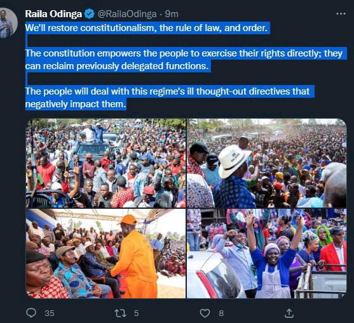Like the tweet with the heart icon
The width and height of the screenshot is (354, 323).
[205, 313]
